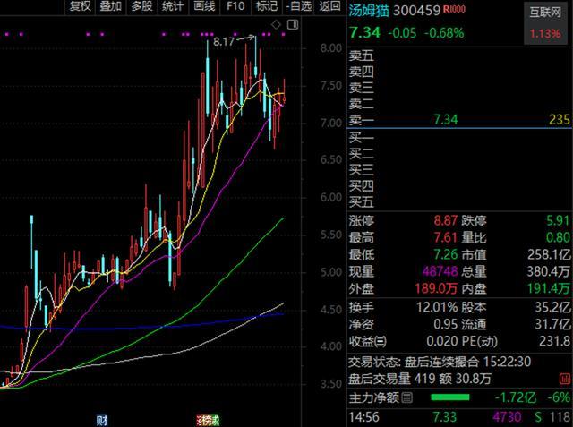The width and height of the screenshot is (573, 427).
Task: Click the 8.17 high price label
Action: click(x=223, y=42)
